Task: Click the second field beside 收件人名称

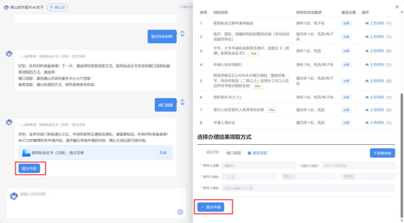Action: 358,166
